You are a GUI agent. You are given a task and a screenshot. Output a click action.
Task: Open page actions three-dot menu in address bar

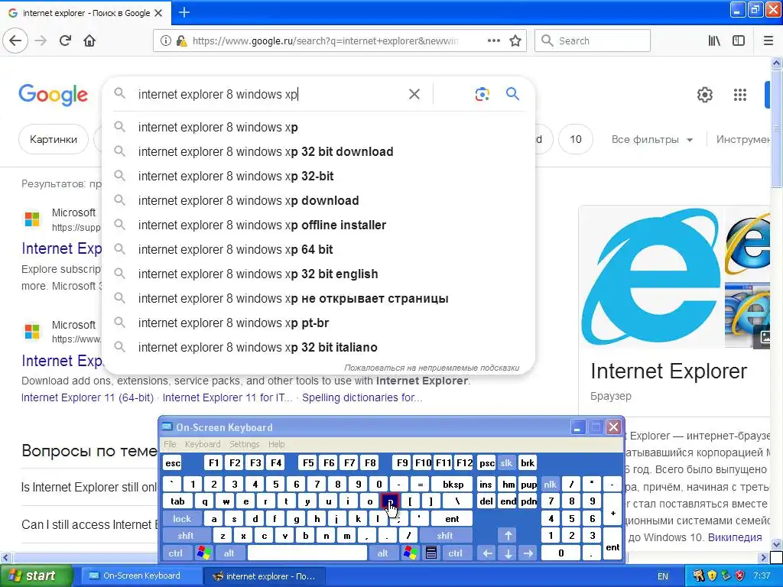(493, 41)
